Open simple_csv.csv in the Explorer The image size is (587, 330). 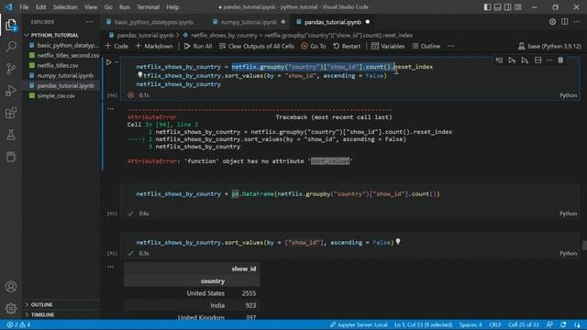(x=56, y=95)
